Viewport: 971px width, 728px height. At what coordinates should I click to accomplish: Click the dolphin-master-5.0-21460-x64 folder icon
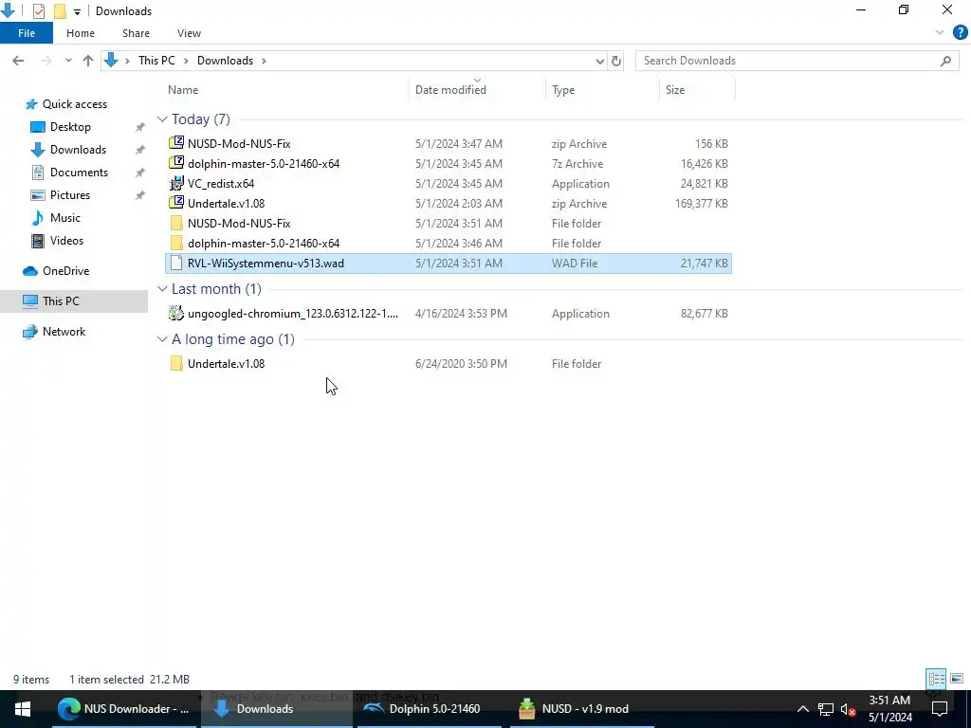click(176, 243)
